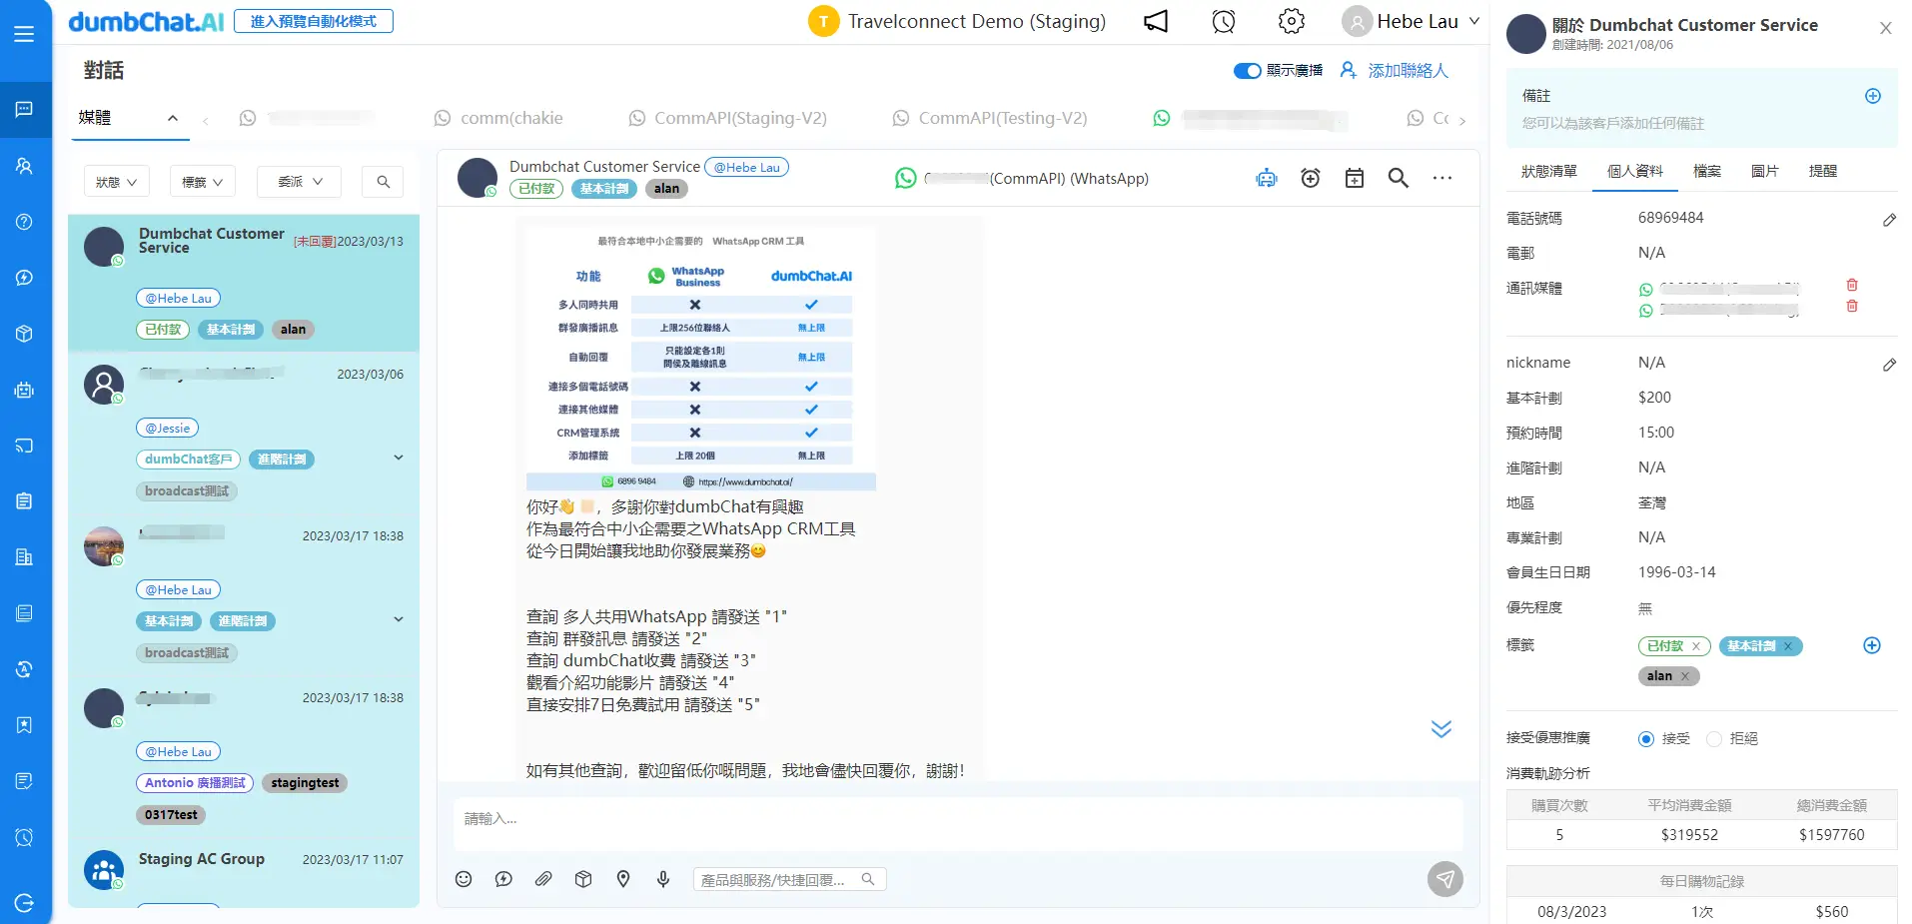Switch to the comm(chakie channel tab
The width and height of the screenshot is (1912, 924).
[x=498, y=118]
